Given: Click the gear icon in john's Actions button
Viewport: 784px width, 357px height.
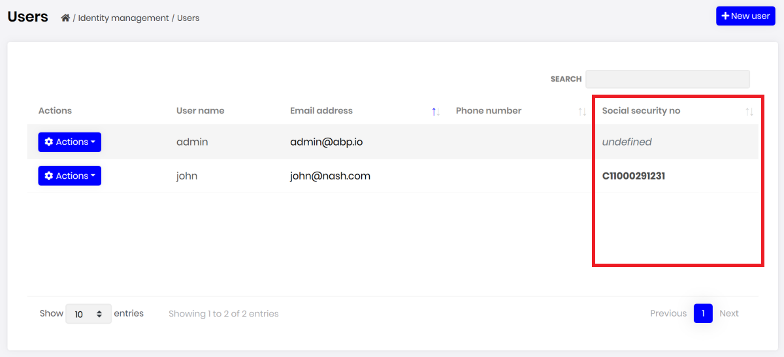Looking at the screenshot, I should 49,176.
